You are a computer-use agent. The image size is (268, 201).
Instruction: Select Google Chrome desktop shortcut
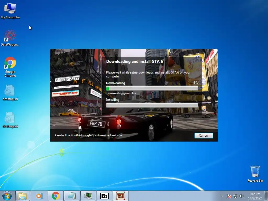click(x=10, y=67)
